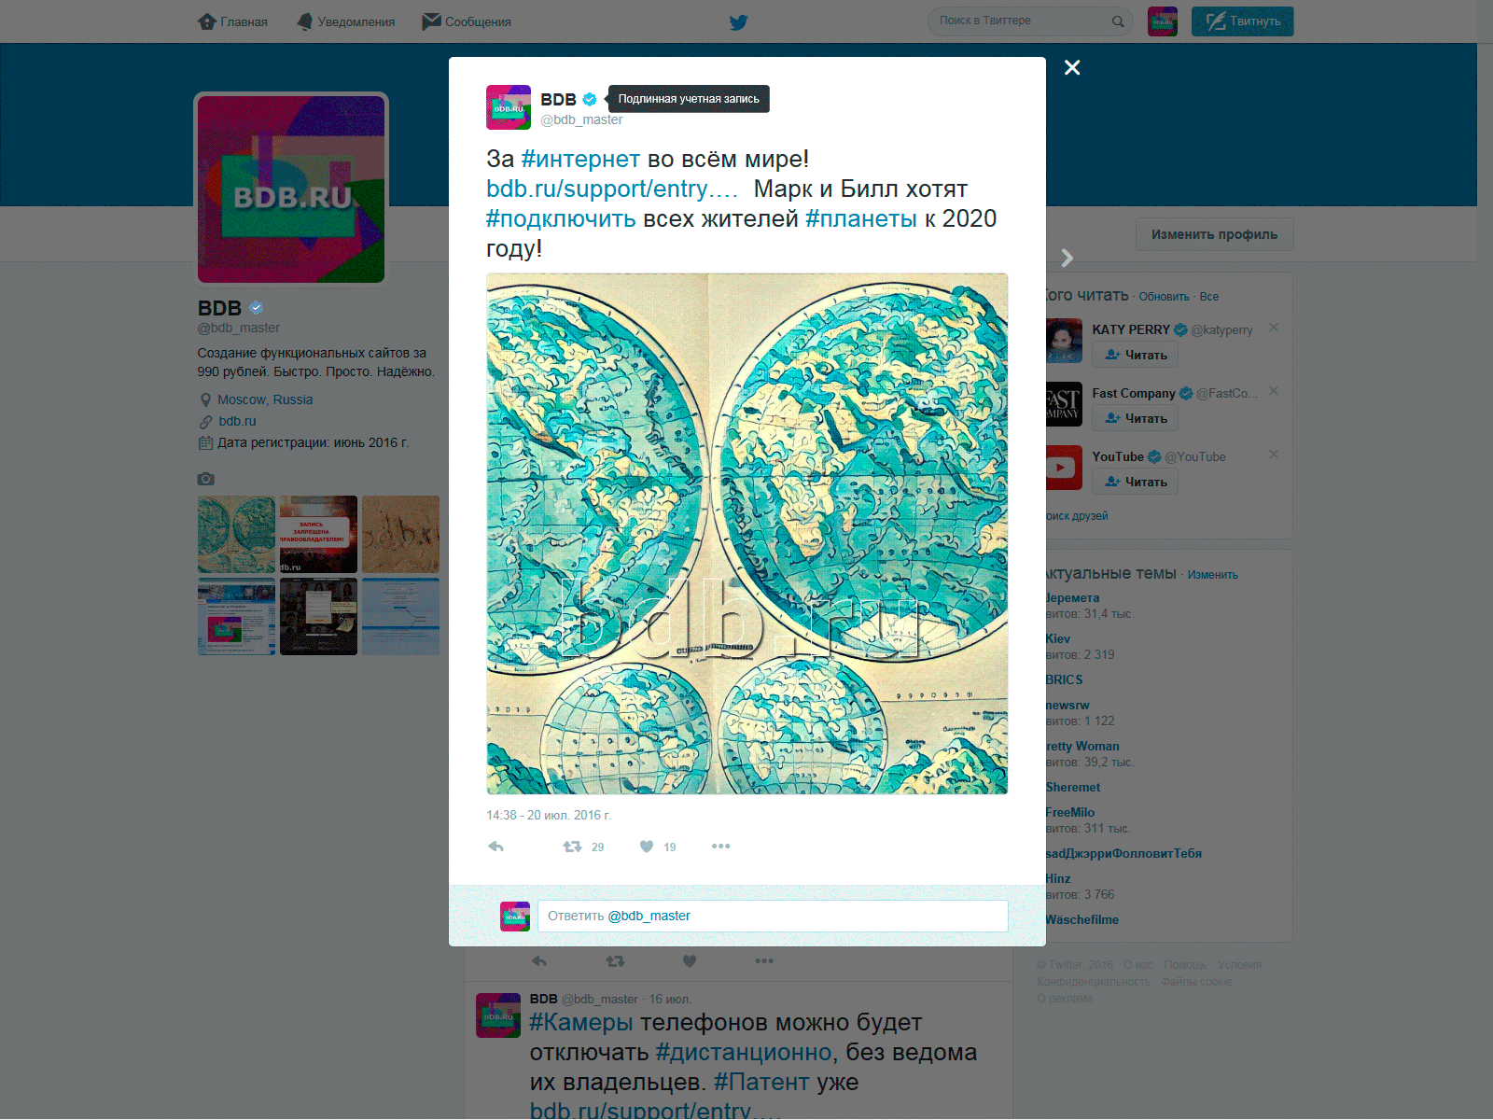
Task: Click the reply arrow icon in tweet popup
Action: click(x=496, y=847)
